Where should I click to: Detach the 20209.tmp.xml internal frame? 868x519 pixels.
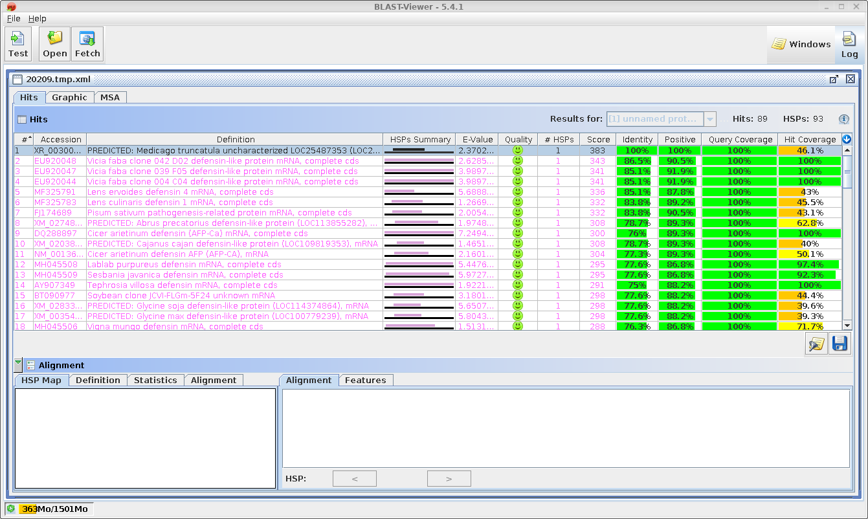pyautogui.click(x=834, y=80)
